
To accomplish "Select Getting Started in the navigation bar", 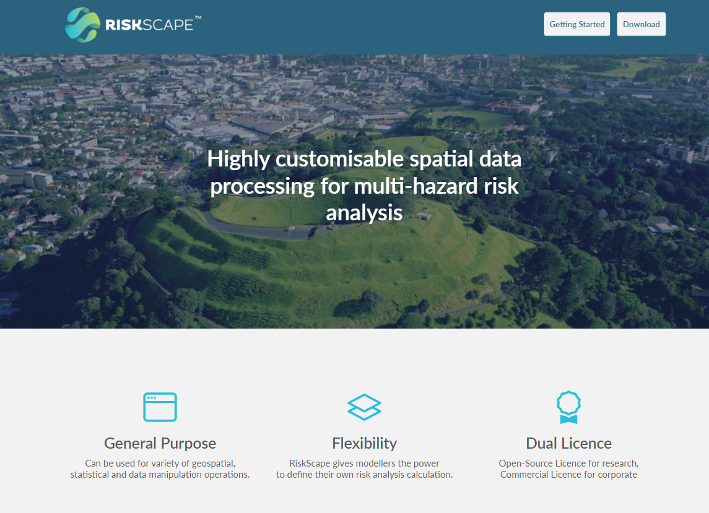I will point(576,24).
